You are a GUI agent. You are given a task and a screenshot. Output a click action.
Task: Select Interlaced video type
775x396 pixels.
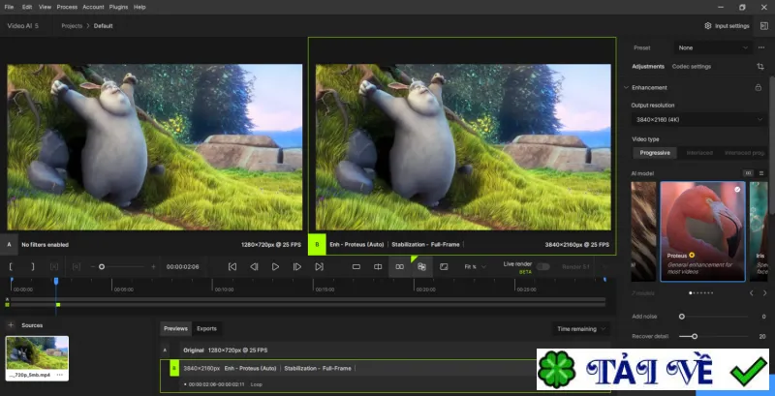pos(699,153)
